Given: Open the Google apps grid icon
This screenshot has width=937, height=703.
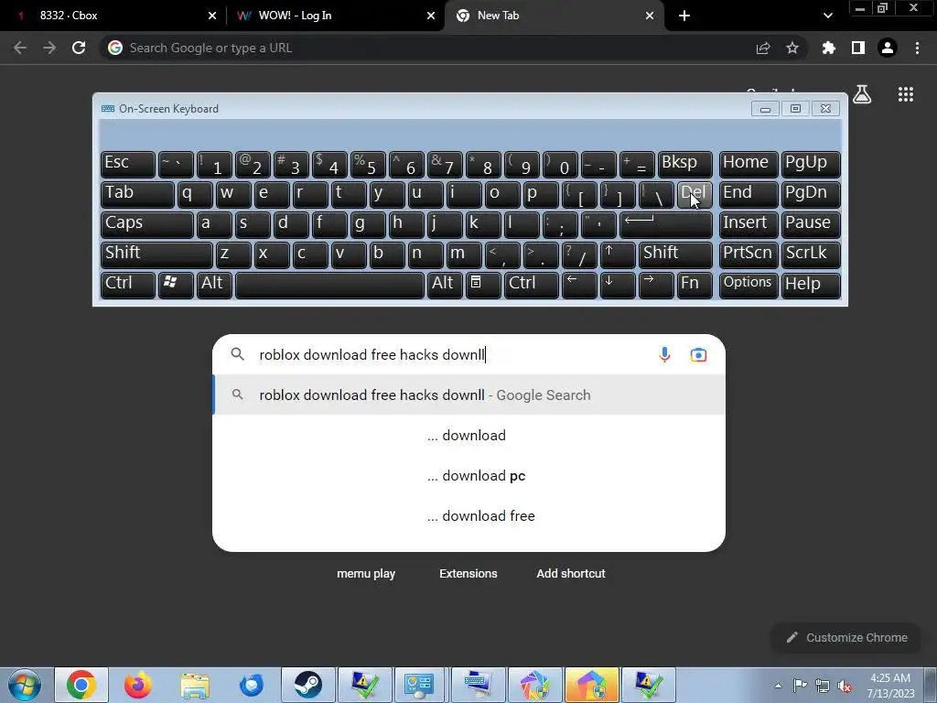Looking at the screenshot, I should (x=906, y=94).
